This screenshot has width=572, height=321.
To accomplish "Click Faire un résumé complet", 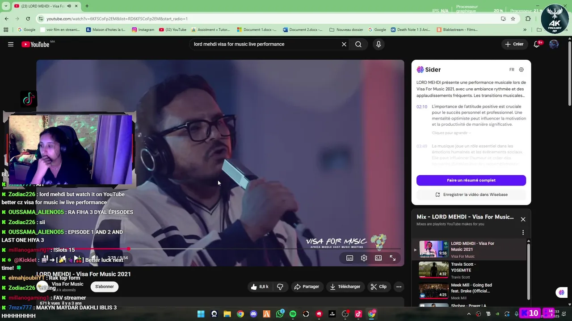I will click(x=471, y=180).
